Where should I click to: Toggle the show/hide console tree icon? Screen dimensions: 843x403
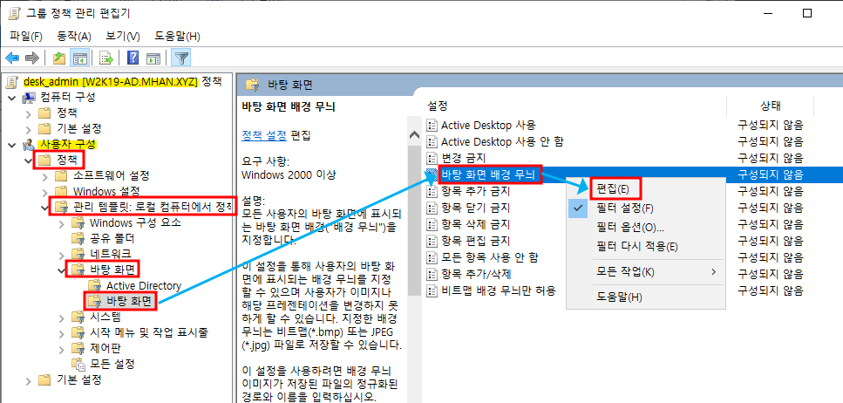(80, 58)
